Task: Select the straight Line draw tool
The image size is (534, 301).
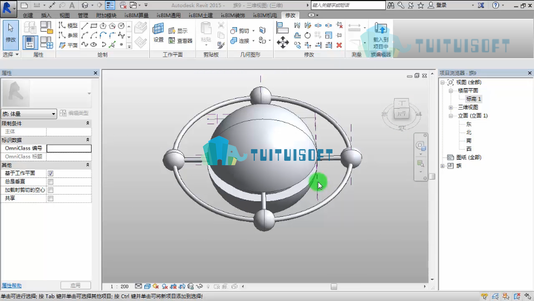Action: pyautogui.click(x=85, y=26)
